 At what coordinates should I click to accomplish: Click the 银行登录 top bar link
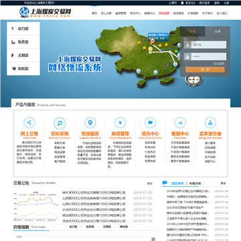[x=204, y=3]
